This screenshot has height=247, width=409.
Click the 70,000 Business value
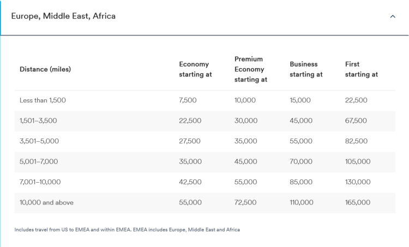click(300, 162)
